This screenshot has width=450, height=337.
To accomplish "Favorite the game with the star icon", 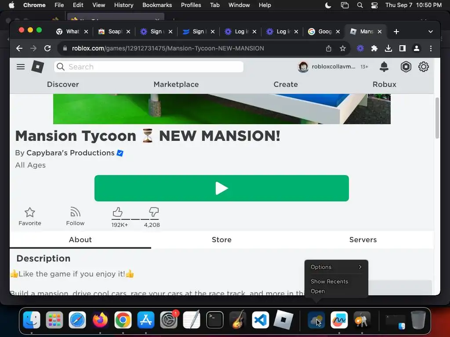I will click(x=30, y=217).
